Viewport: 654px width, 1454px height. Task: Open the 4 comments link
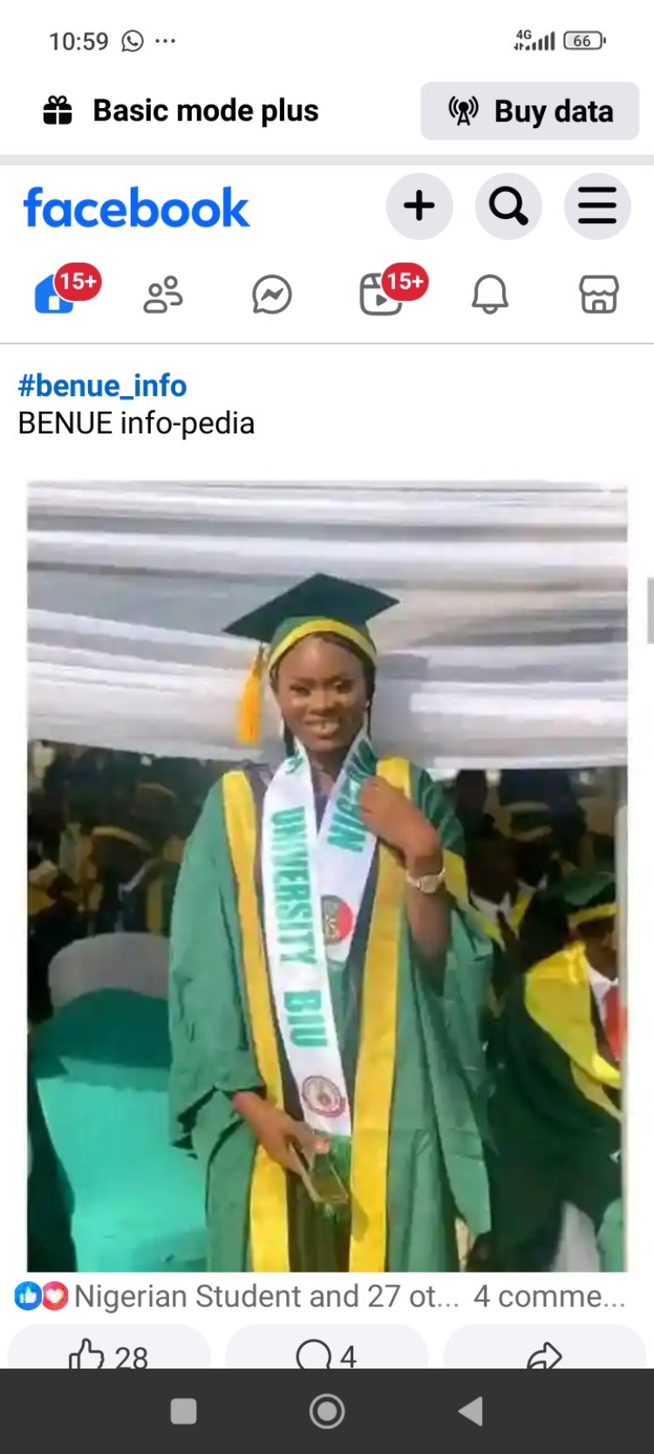[x=549, y=1296]
